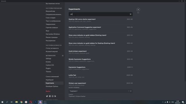Open Task View on taskbar
186x104 pixels.
coord(12,102)
